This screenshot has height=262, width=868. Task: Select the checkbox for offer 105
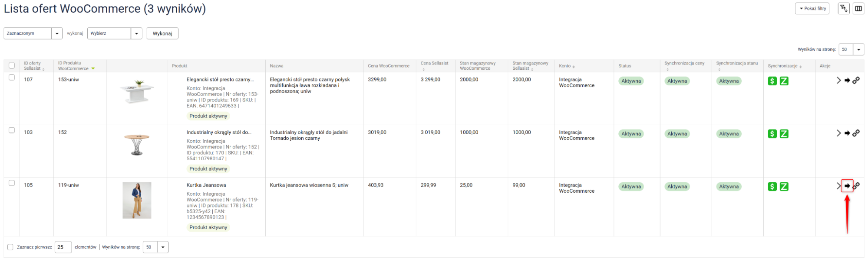12,183
